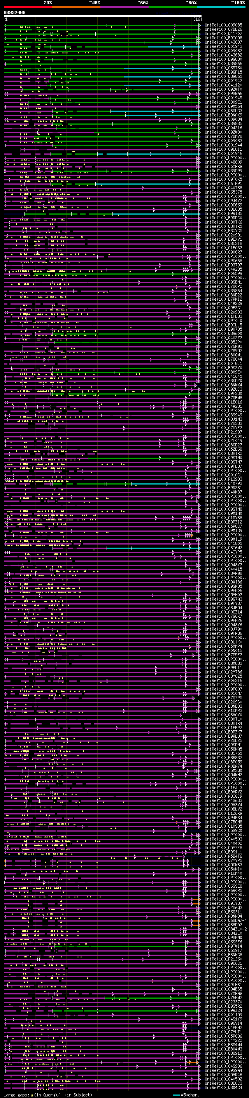Viewport: 249px width, 1098px height.
Task: Select the UniRef100_Q38913 entry
Action: pos(223,1053)
